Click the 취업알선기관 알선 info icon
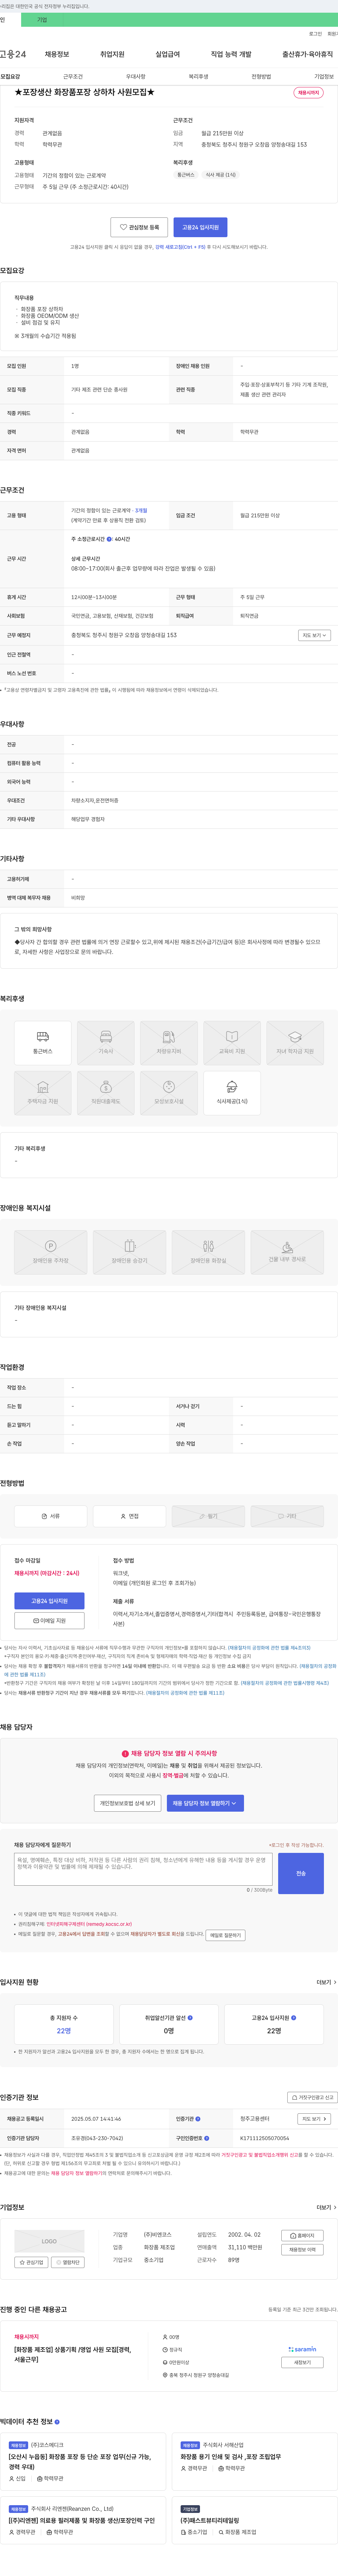Viewport: 338px width, 2576px height. [x=190, y=2018]
